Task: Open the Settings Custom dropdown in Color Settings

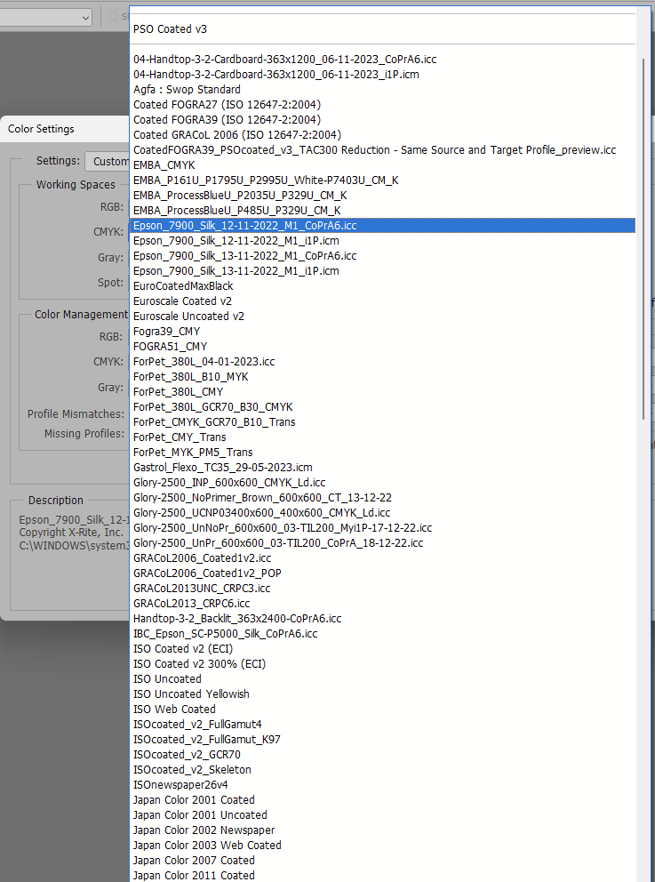Action: pyautogui.click(x=108, y=162)
